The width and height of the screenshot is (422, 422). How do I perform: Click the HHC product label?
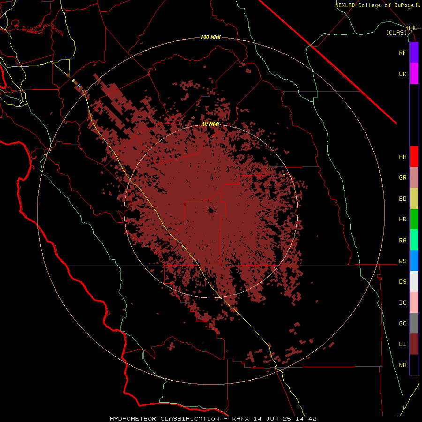click(412, 28)
